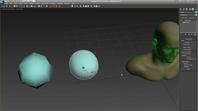Activate the Select and Move tool
The image size is (198, 111).
(x=27, y=6)
